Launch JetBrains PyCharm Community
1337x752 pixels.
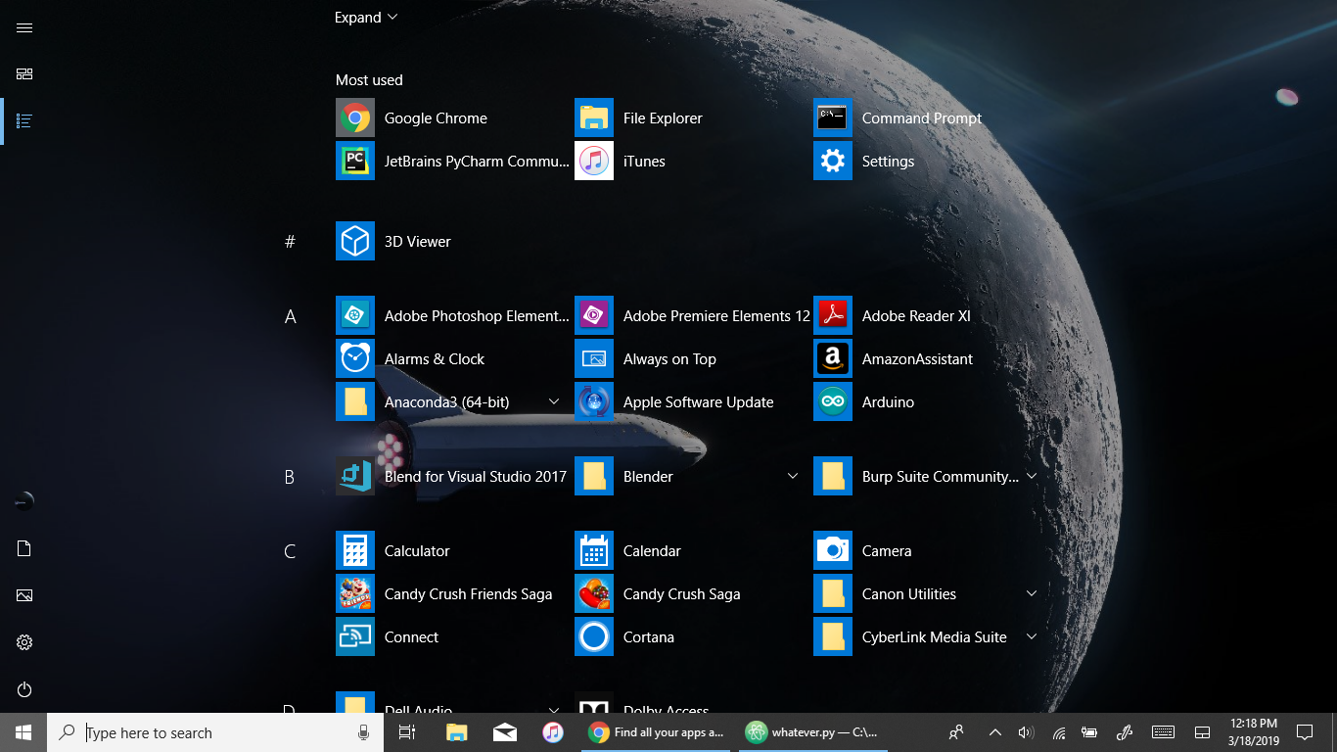pyautogui.click(x=452, y=161)
